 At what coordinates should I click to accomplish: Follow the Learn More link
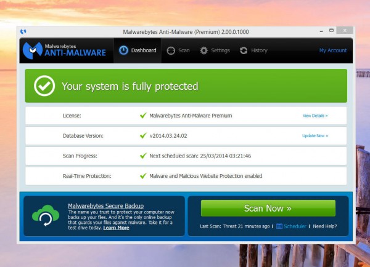pos(116,228)
